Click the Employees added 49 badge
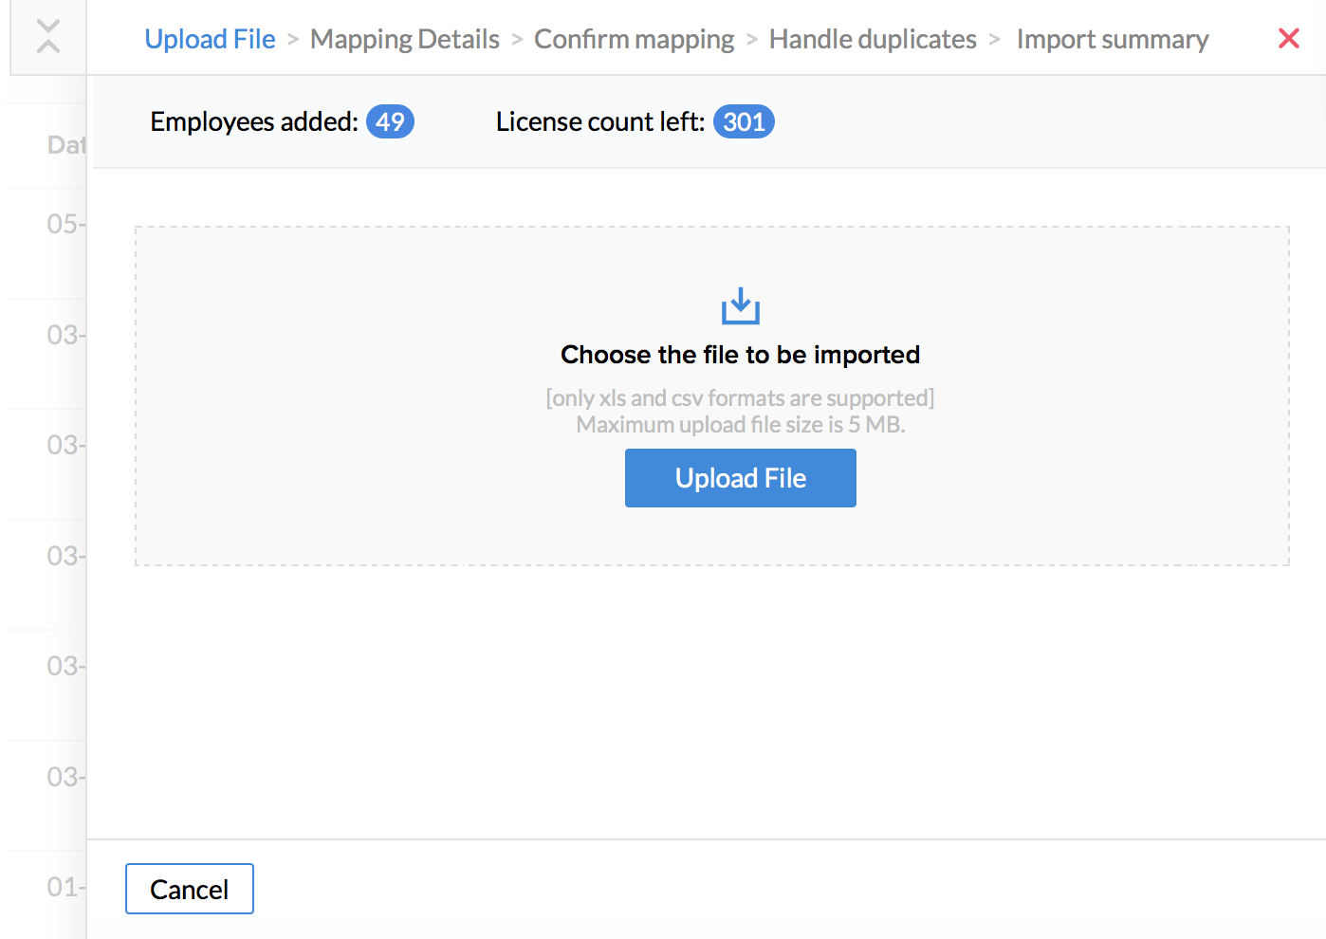1326x939 pixels. click(x=390, y=121)
